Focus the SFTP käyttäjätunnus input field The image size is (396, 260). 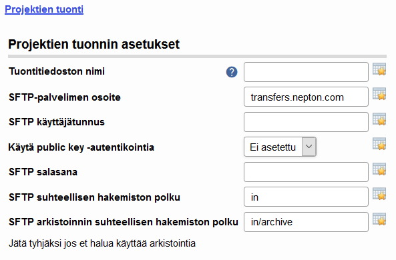pyautogui.click(x=306, y=122)
